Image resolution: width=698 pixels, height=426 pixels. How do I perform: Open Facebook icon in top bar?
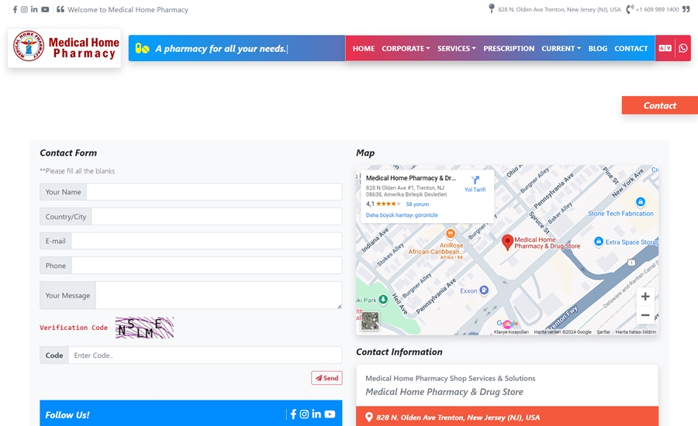tap(16, 9)
